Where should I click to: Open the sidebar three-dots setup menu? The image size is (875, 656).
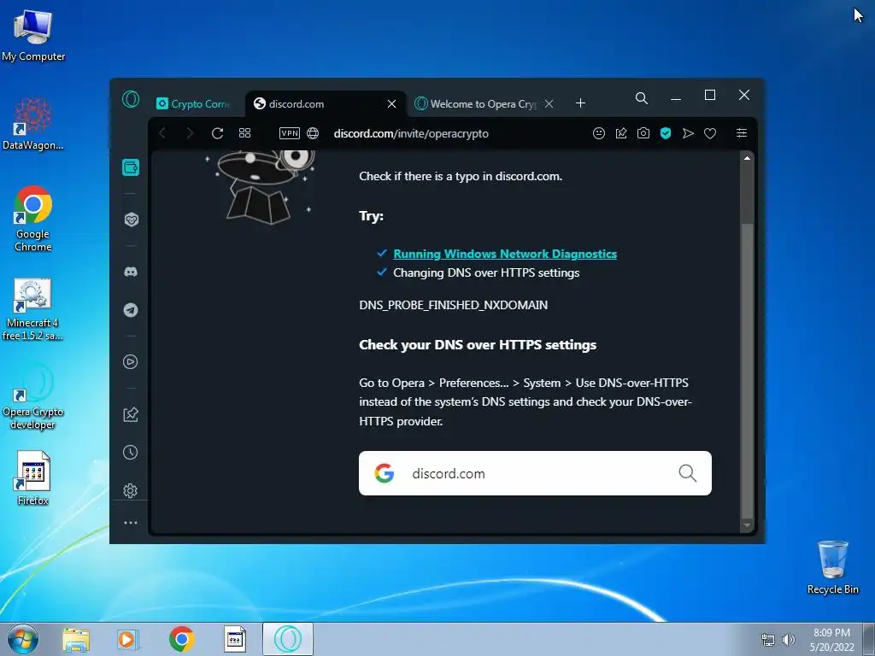[x=131, y=523]
